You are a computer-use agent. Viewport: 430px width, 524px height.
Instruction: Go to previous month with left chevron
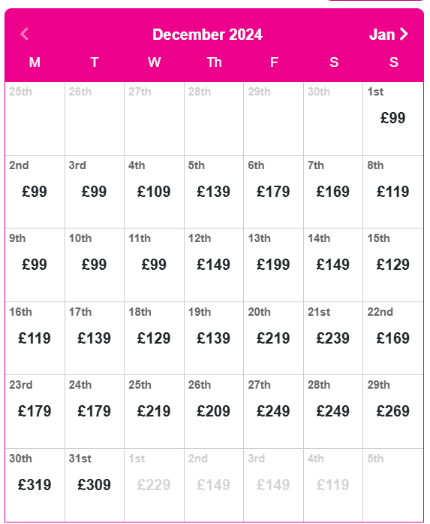pos(25,34)
